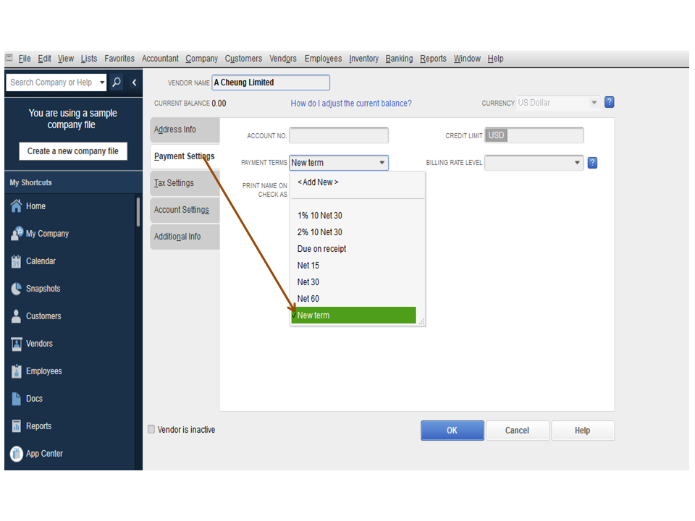Click the Customers person icon in sidebar
The image size is (695, 521).
pos(16,316)
